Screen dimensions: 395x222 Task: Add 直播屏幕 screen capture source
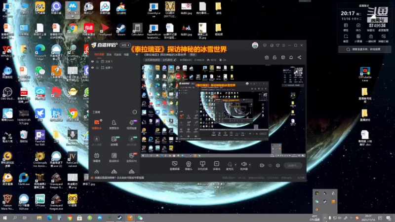[x=174, y=166]
